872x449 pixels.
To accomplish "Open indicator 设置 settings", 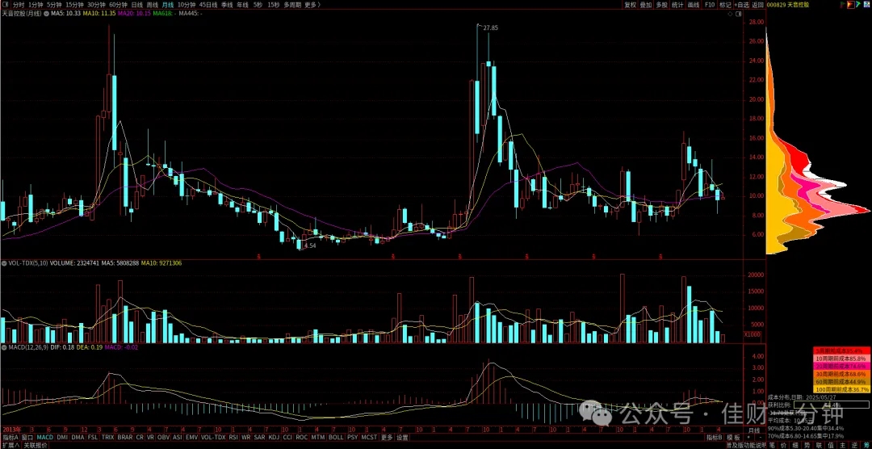I will pos(402,438).
